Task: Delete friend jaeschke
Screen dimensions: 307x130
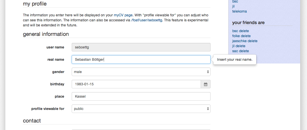Action: [x=252, y=41]
